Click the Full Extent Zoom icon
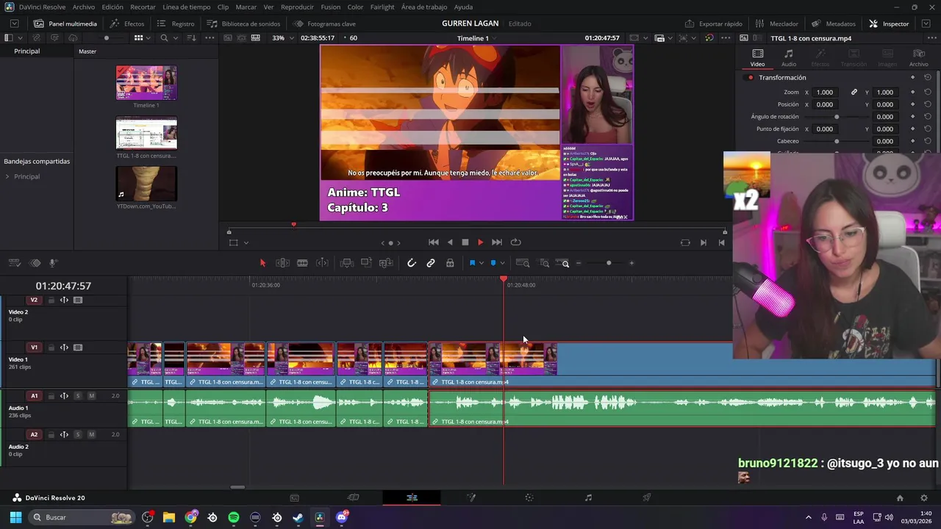Image resolution: width=941 pixels, height=529 pixels. click(523, 263)
